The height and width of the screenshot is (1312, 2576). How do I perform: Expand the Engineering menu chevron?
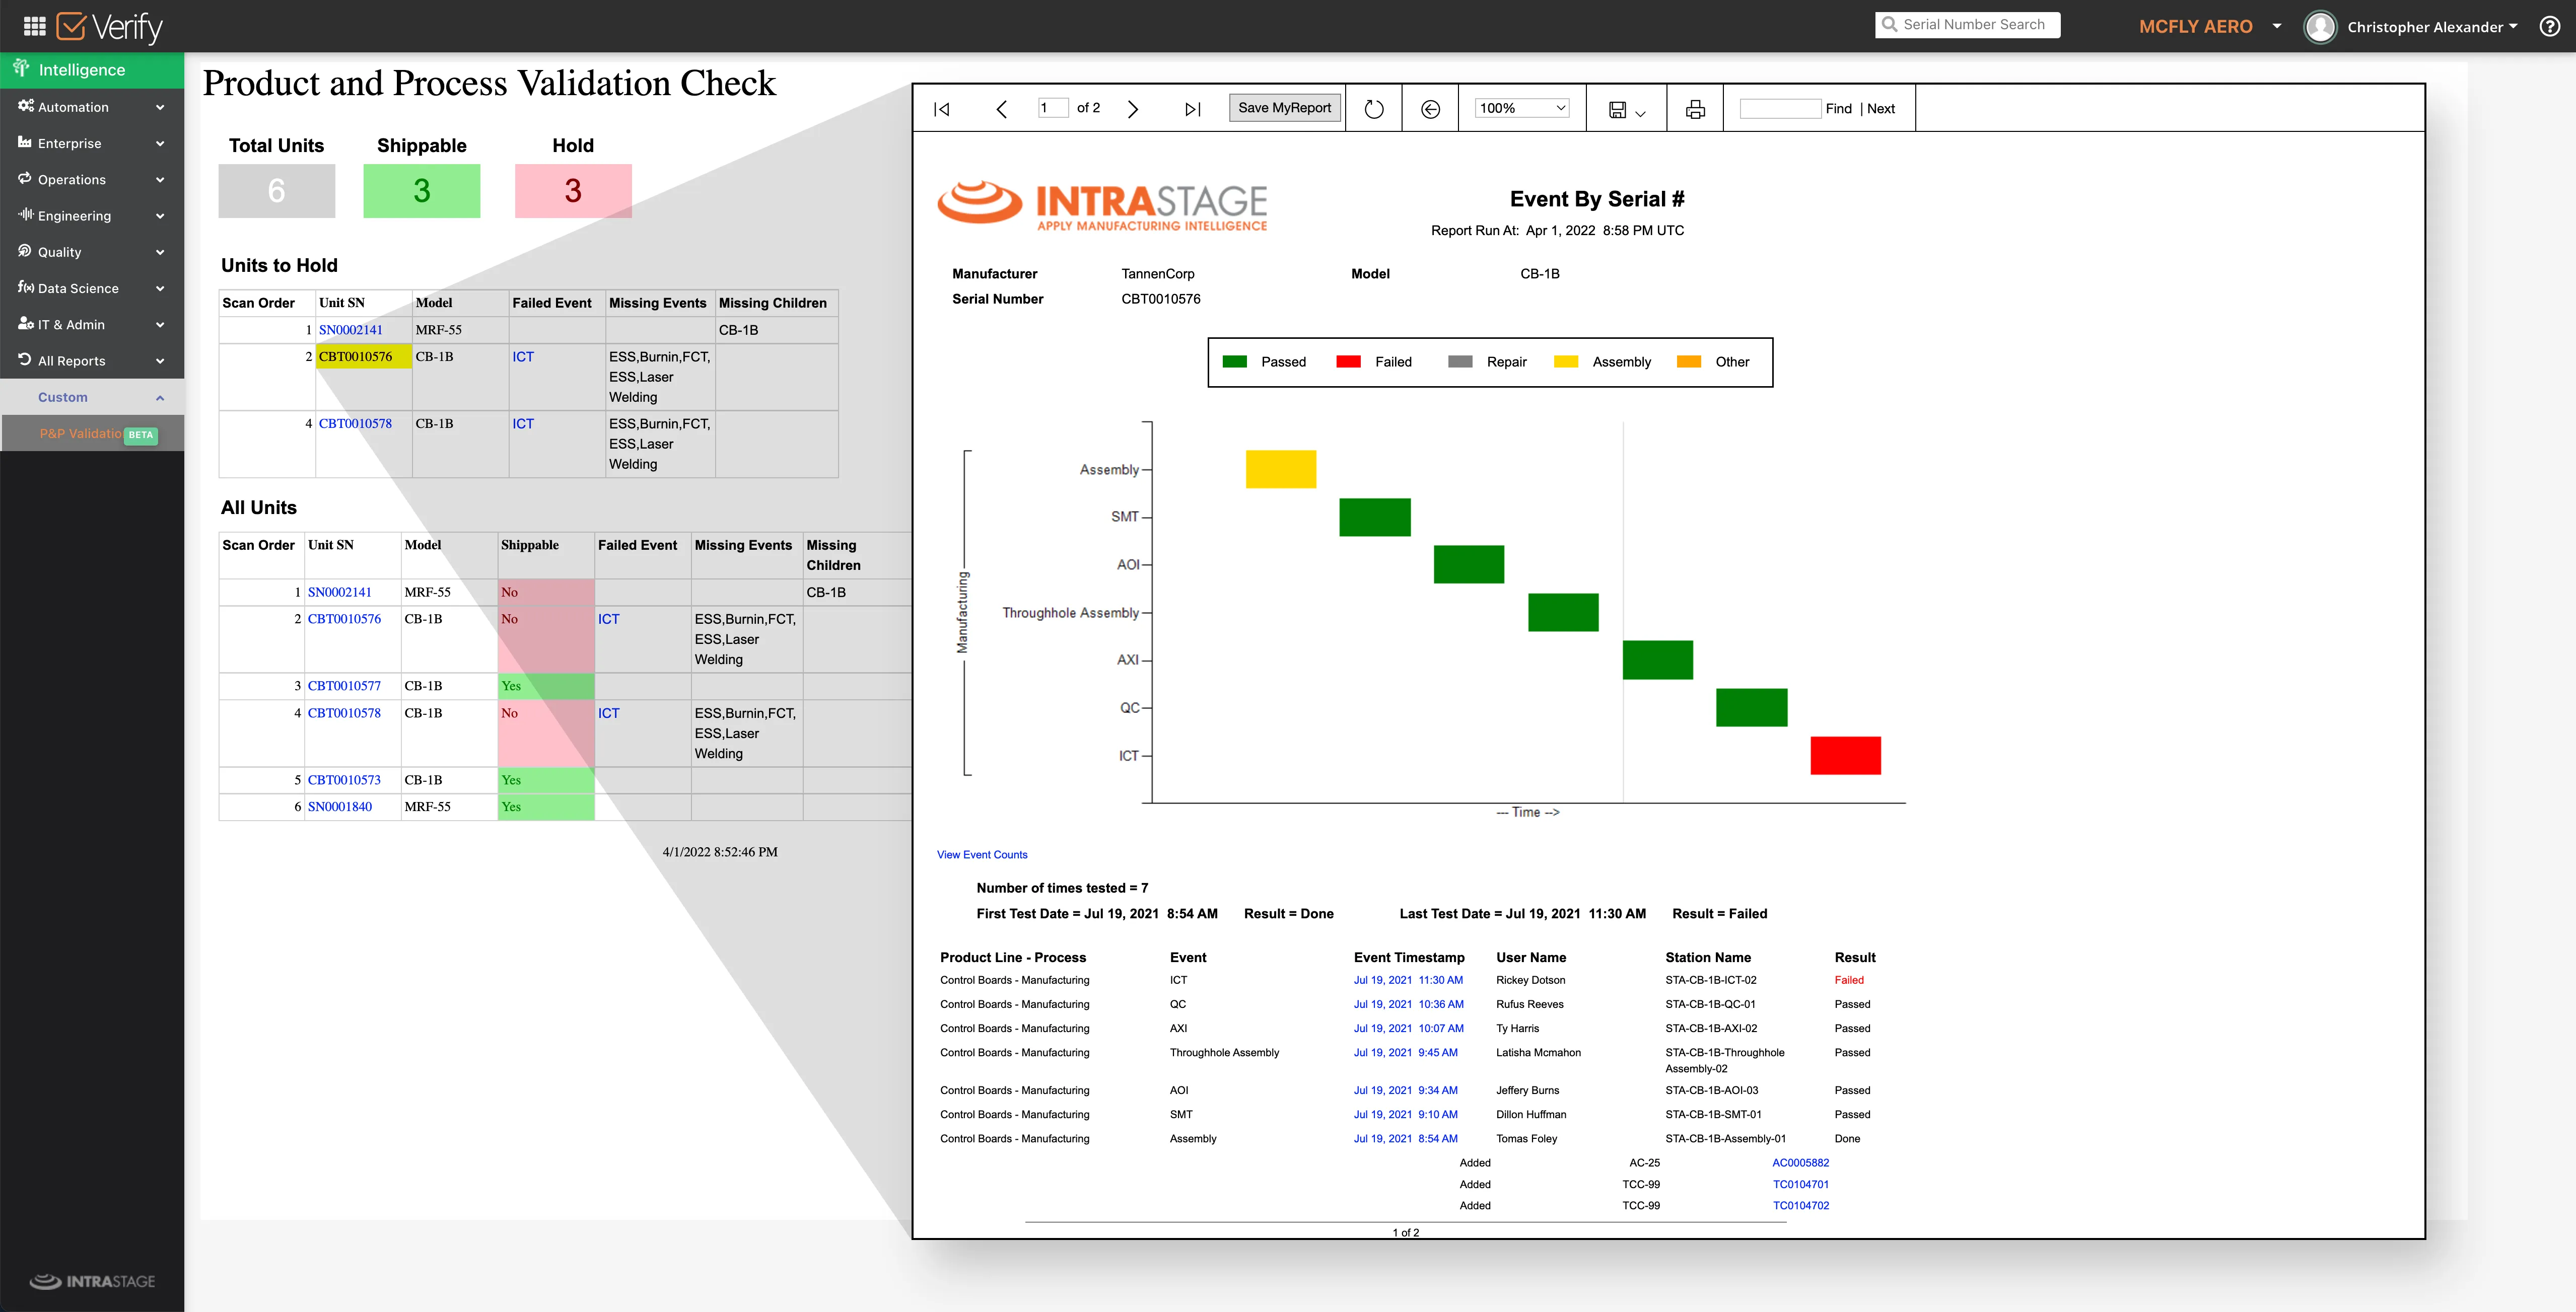pos(160,216)
